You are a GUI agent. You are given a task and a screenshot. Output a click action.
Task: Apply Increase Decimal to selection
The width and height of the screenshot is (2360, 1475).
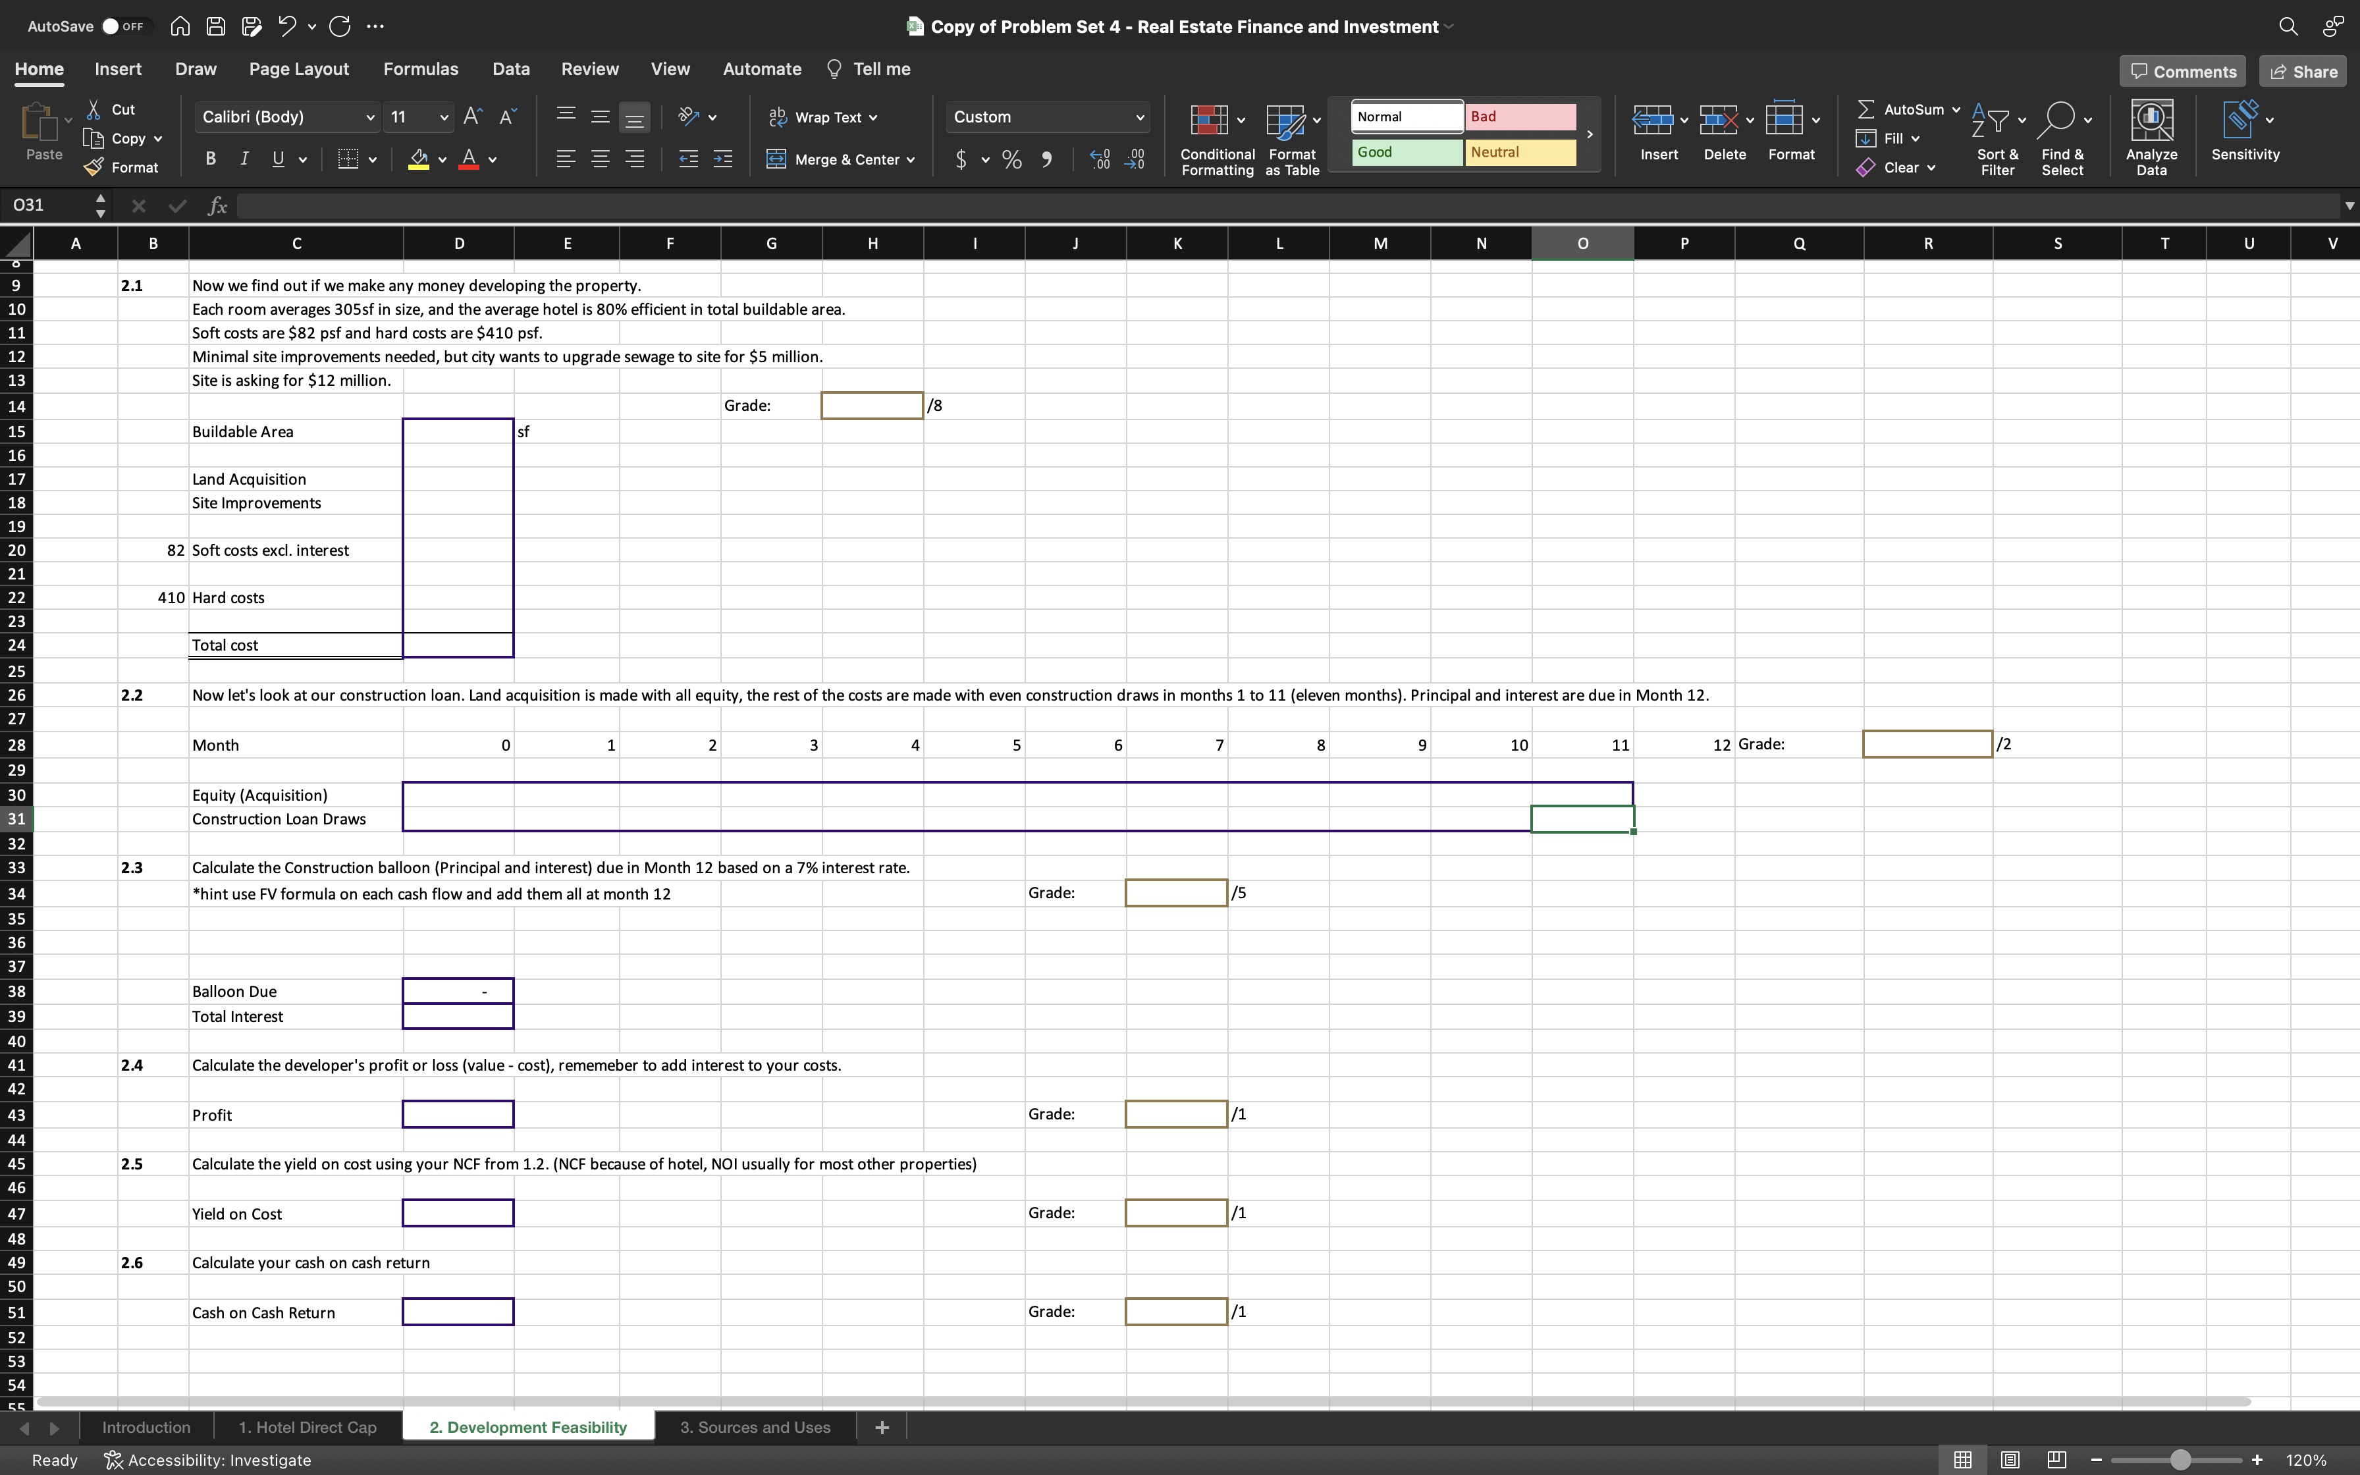coord(1100,158)
